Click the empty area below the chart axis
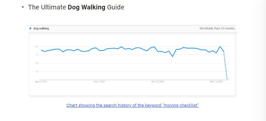Screen dimensions: 266x121 click(x=132, y=90)
